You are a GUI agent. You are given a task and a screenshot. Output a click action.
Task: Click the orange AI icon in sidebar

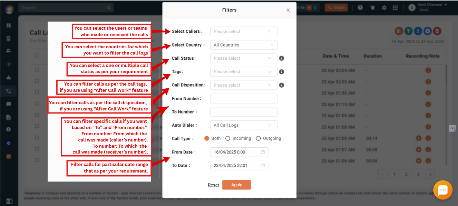[9, 156]
